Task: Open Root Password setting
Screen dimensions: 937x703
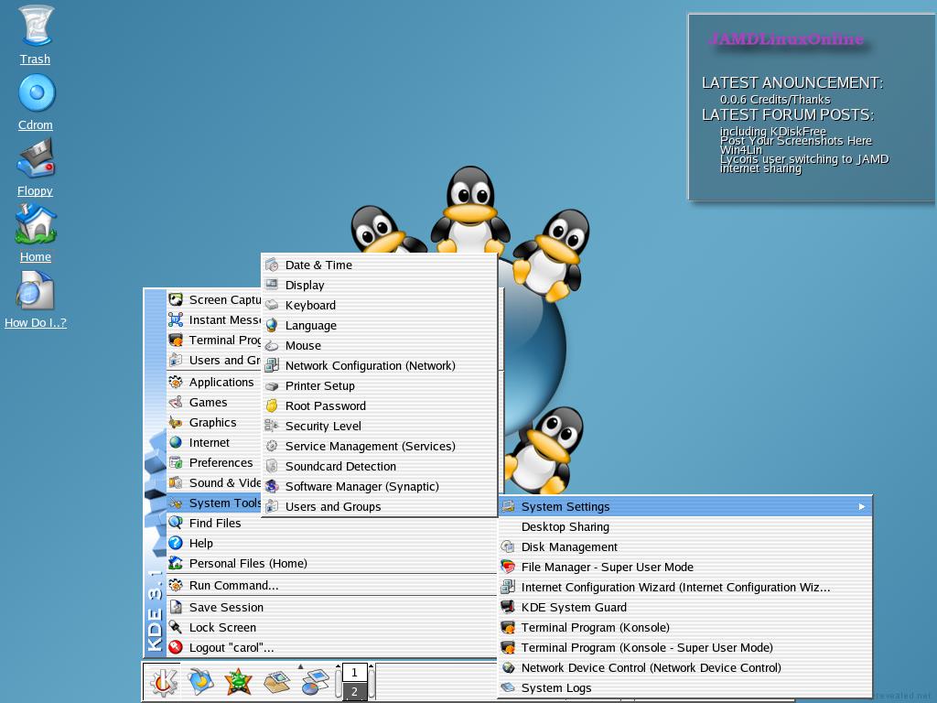Action: [325, 406]
